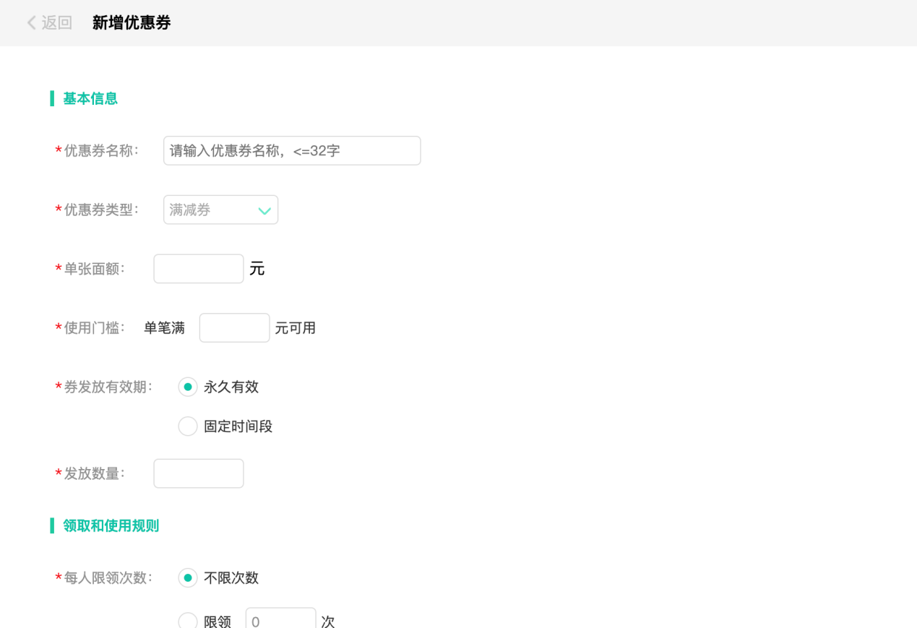Viewport: 917px width, 628px height.
Task: Click the 优惠券类型 field label
Action: [x=101, y=210]
